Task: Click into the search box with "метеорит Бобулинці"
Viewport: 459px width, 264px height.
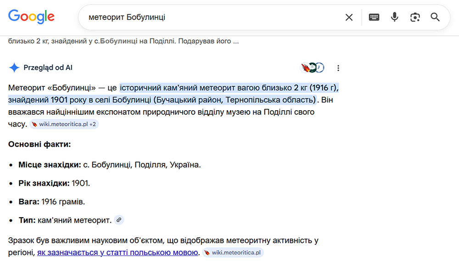Action: [x=207, y=17]
